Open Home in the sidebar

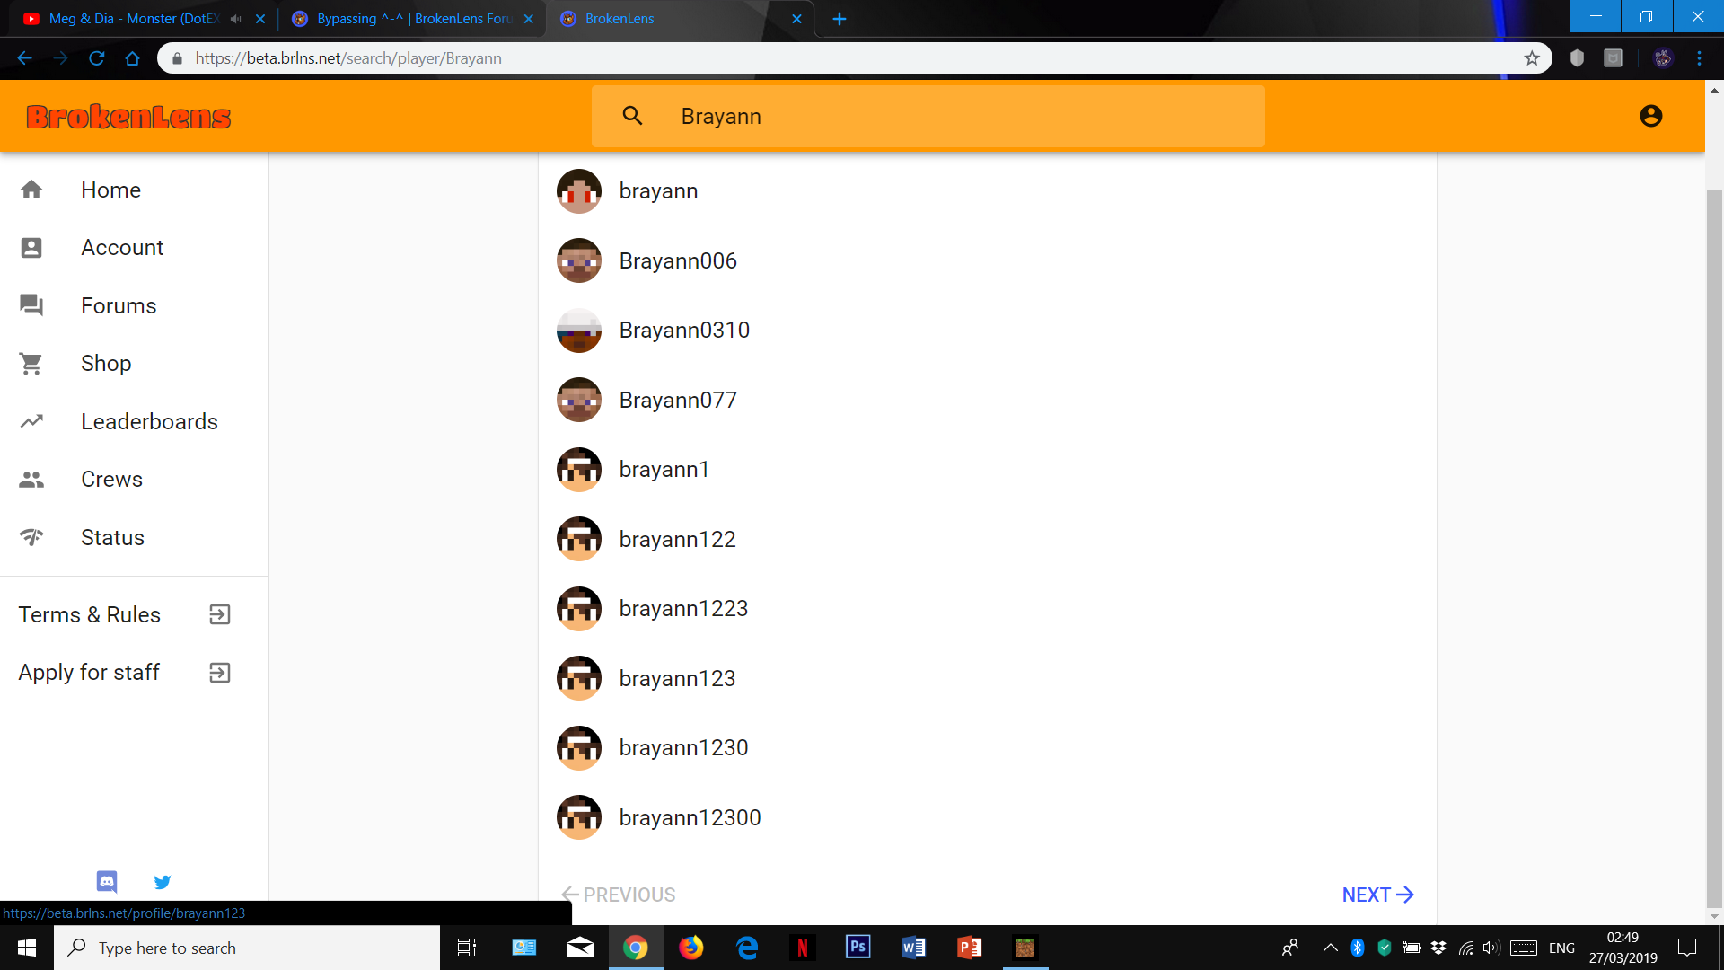point(134,190)
